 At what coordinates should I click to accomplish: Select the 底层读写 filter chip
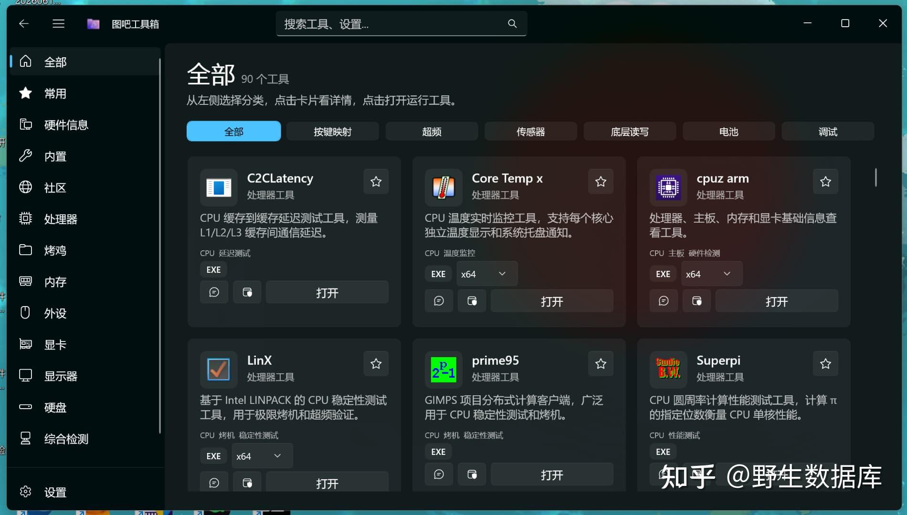click(x=630, y=131)
